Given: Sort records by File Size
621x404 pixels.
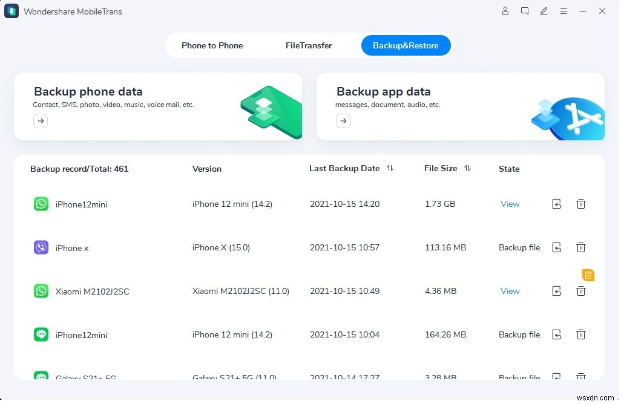Looking at the screenshot, I should pos(467,168).
